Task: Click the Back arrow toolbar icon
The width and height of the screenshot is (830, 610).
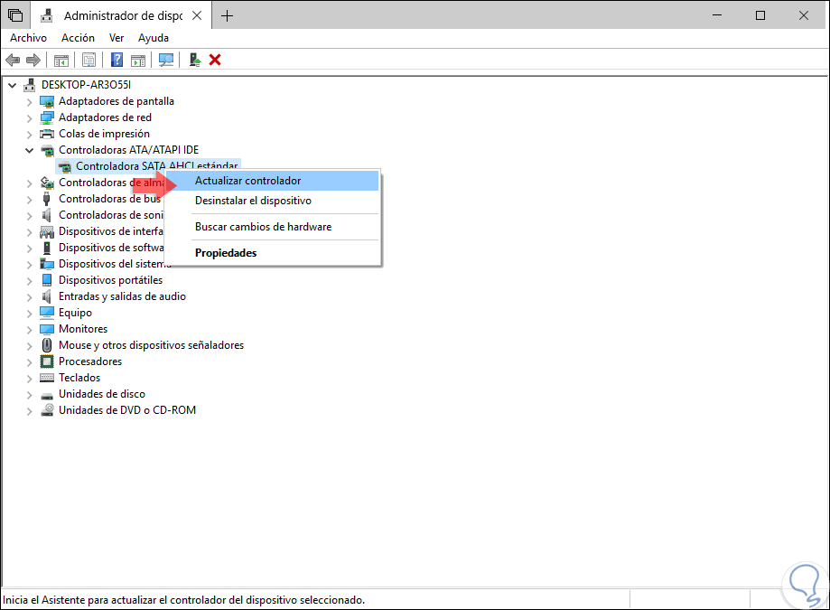Action: click(x=13, y=61)
